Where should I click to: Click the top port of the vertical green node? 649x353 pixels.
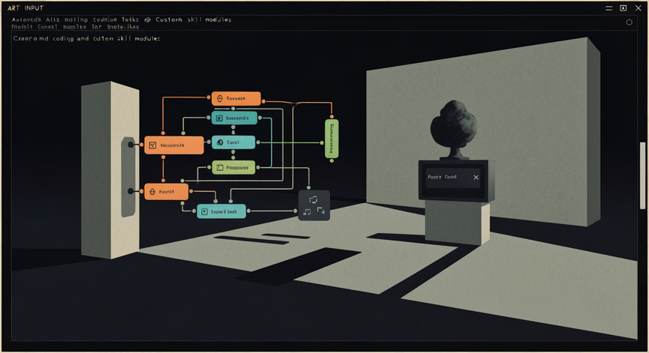click(331, 117)
